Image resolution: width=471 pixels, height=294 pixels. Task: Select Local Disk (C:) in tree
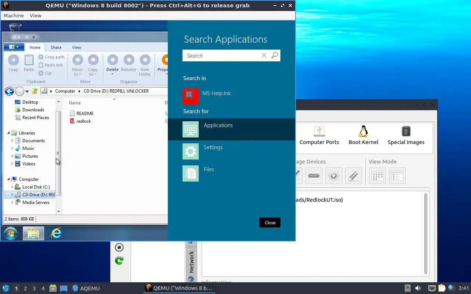(x=36, y=187)
